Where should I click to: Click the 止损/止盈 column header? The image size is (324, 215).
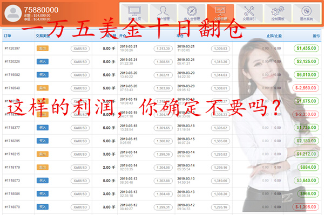click(x=274, y=36)
